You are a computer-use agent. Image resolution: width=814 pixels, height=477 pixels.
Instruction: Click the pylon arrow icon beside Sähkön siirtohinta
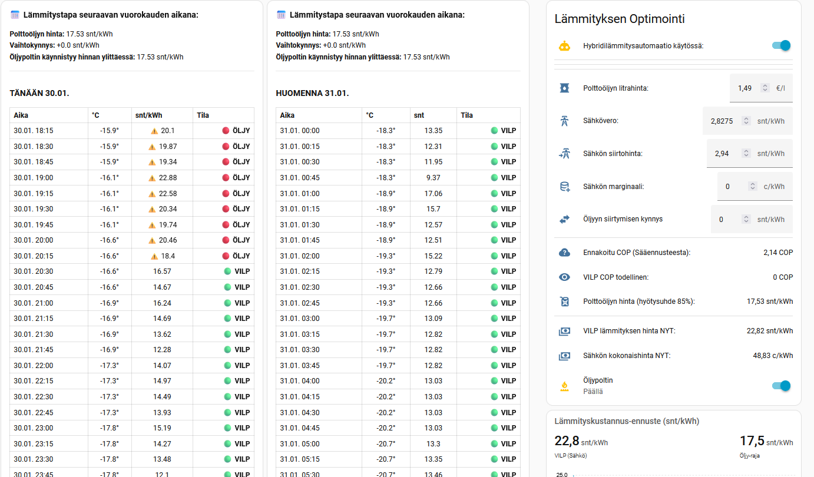click(x=564, y=153)
